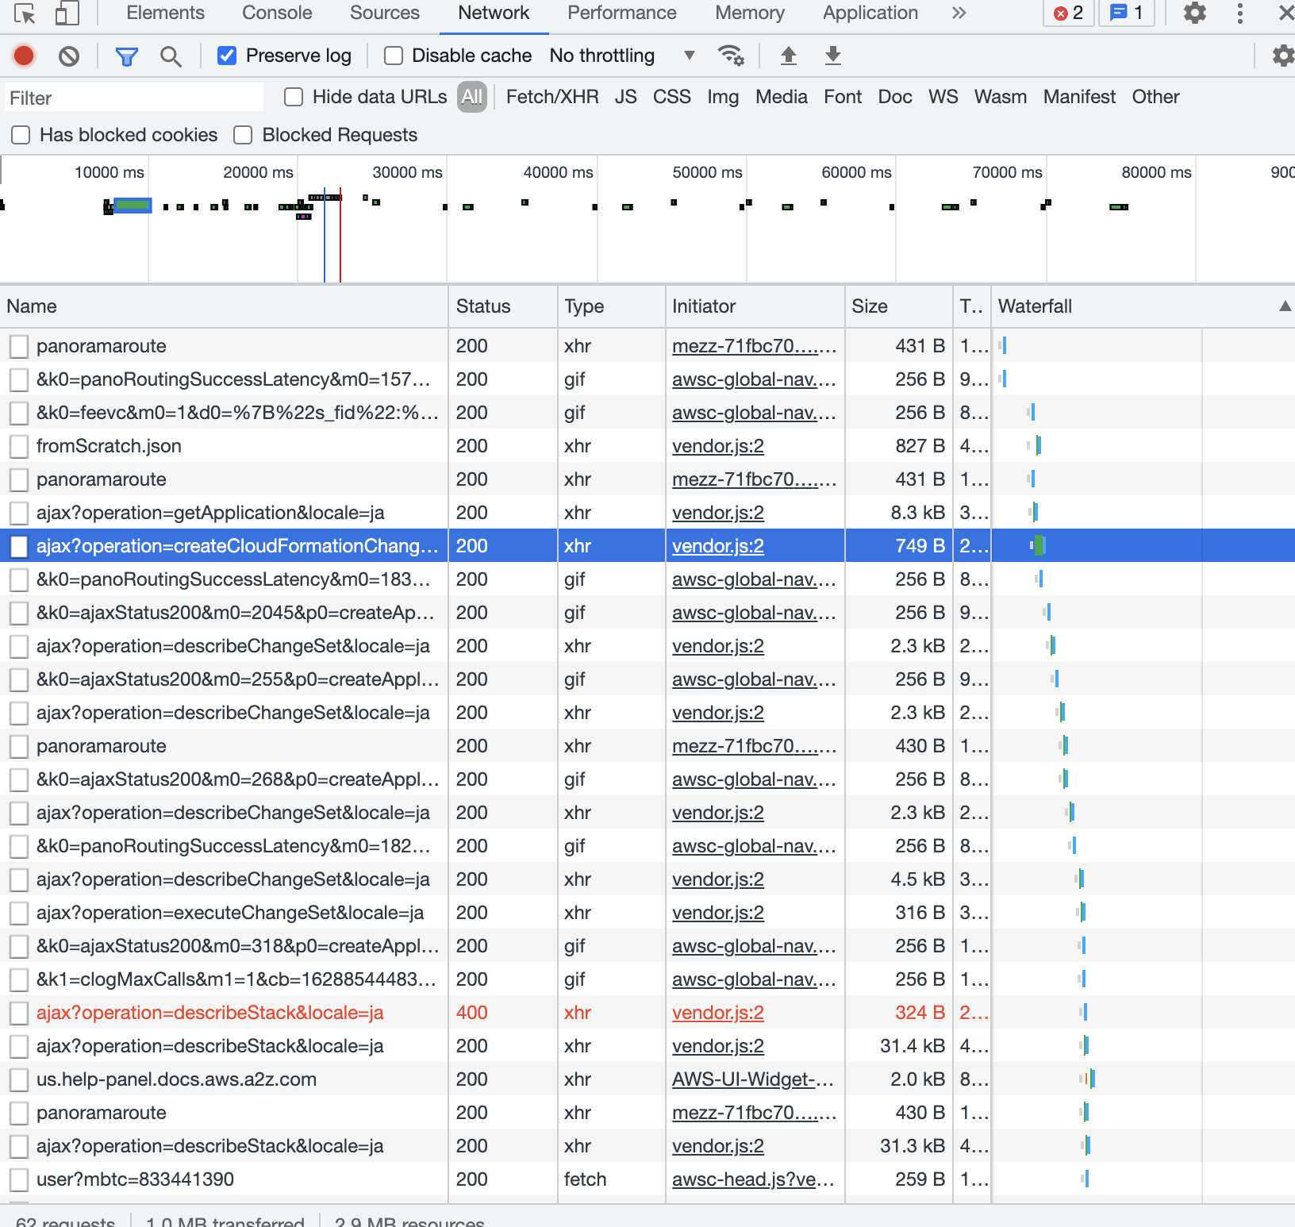The image size is (1295, 1227).
Task: Filter requests by CSS
Action: pos(671,97)
